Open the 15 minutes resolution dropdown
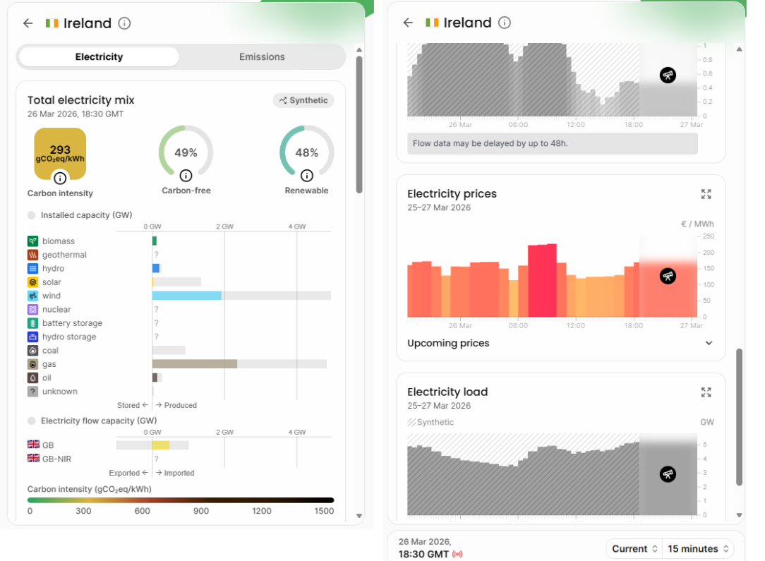Image resolution: width=765 pixels, height=561 pixels. click(x=698, y=549)
